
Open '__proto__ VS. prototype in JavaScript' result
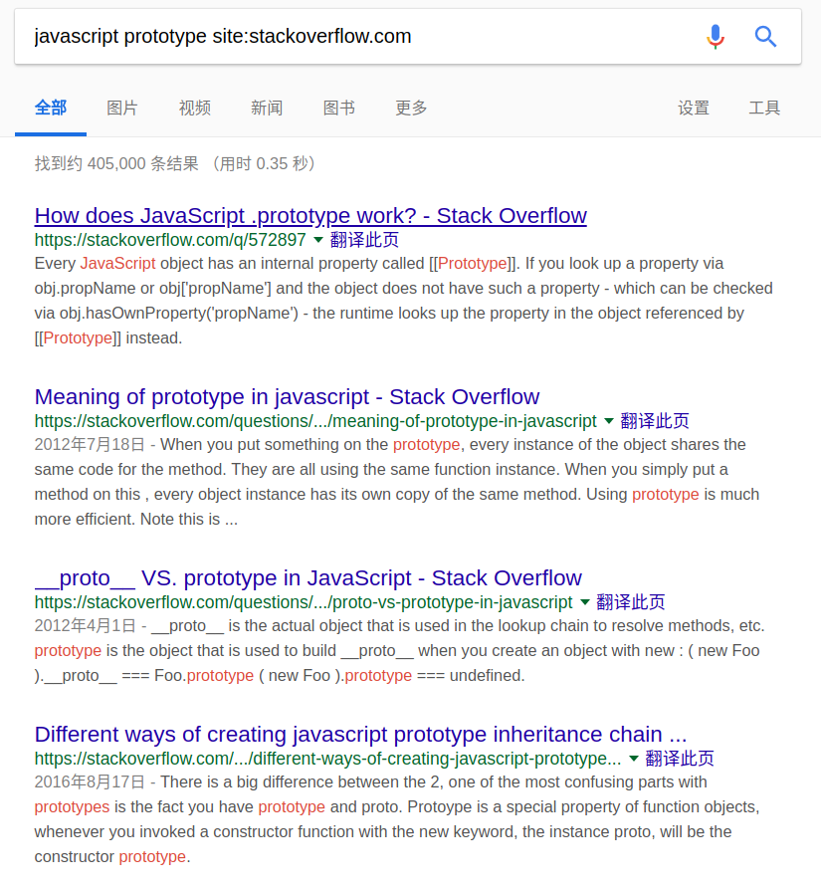click(308, 577)
